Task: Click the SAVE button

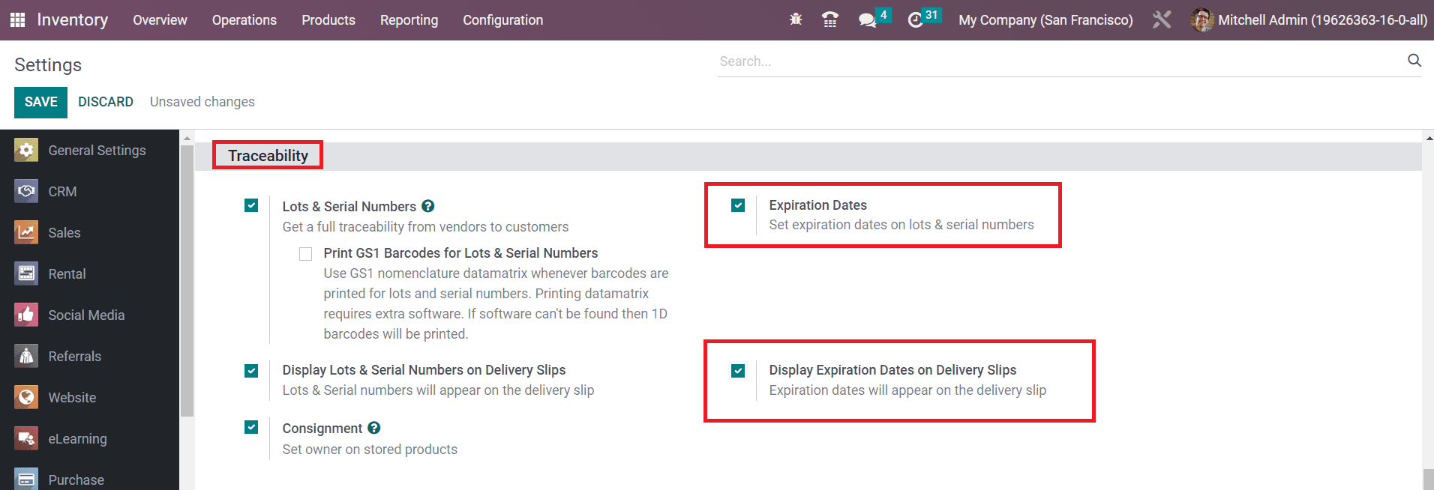Action: tap(40, 102)
